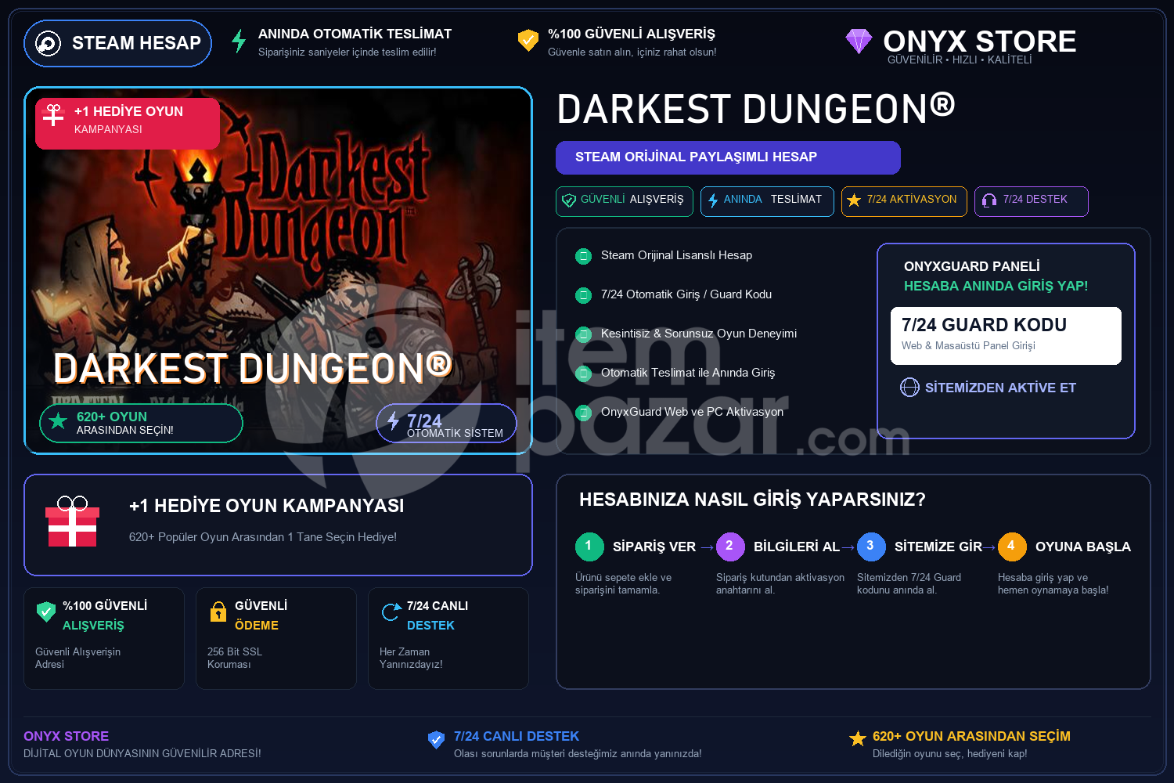Click the refresh icon in 7/24 Canlı Destek card
Image resolution: width=1174 pixels, height=783 pixels.
pyautogui.click(x=391, y=612)
